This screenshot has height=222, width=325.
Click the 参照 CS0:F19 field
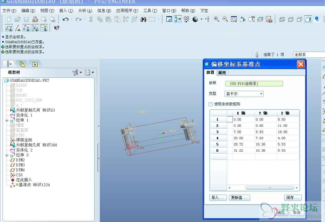pyautogui.click(x=254, y=84)
